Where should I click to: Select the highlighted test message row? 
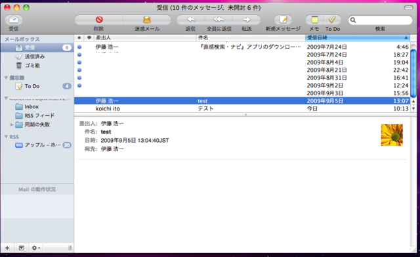tap(242, 101)
